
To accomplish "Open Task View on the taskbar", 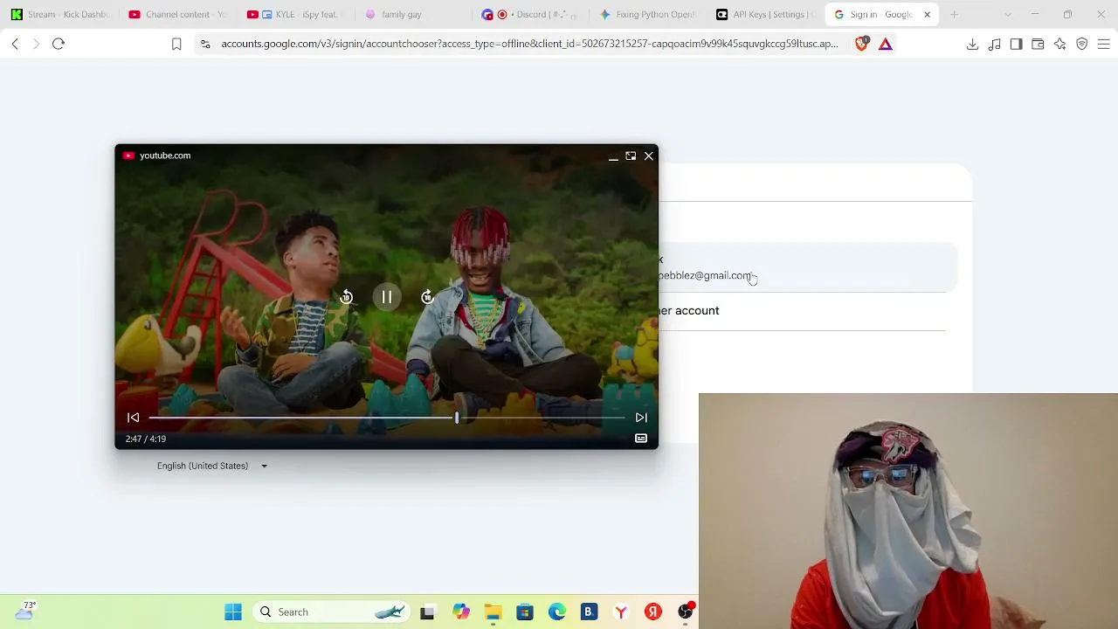I will coord(427,612).
